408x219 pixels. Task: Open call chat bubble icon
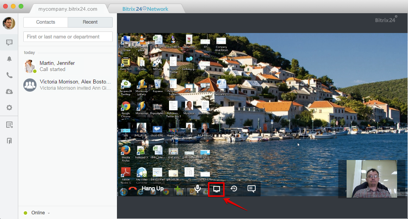click(251, 189)
